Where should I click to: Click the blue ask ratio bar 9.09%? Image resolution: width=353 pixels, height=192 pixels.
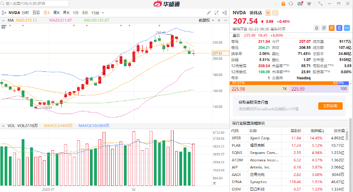coord(343,83)
